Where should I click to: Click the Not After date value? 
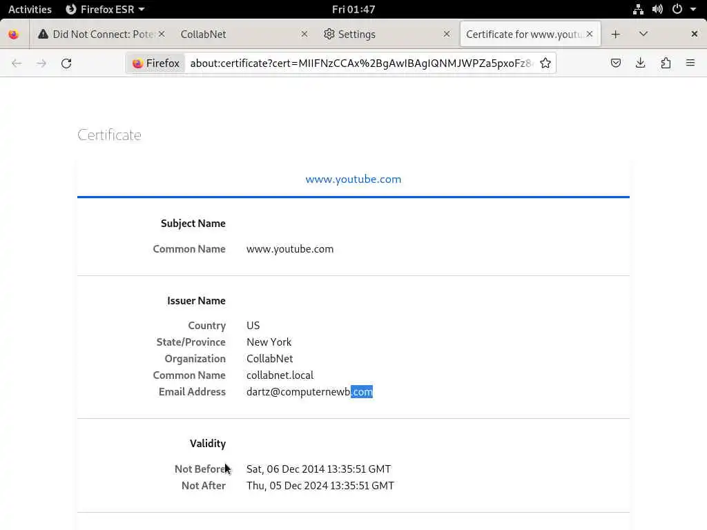320,486
